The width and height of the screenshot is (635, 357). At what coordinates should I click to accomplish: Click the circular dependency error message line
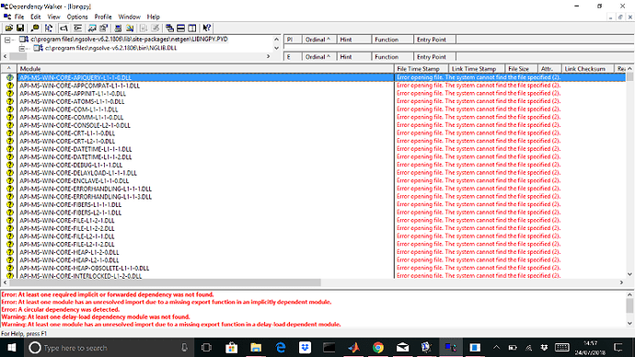pos(61,309)
